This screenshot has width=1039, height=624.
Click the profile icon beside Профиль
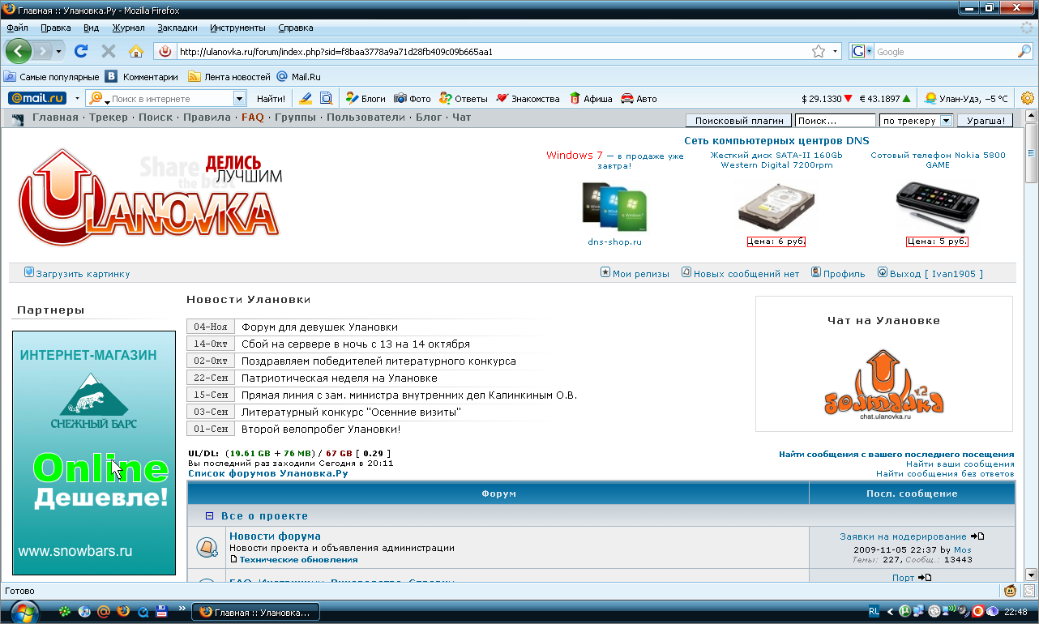816,273
